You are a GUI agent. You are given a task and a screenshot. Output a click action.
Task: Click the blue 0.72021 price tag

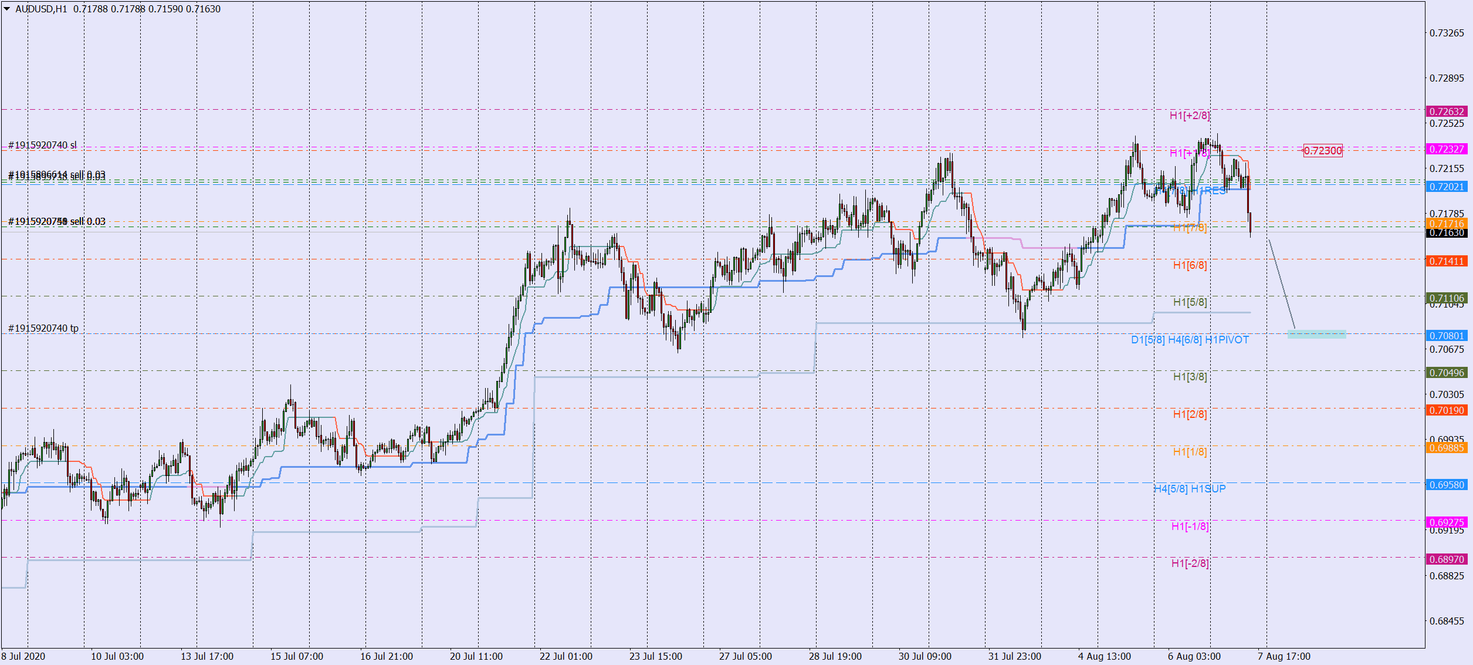point(1447,187)
